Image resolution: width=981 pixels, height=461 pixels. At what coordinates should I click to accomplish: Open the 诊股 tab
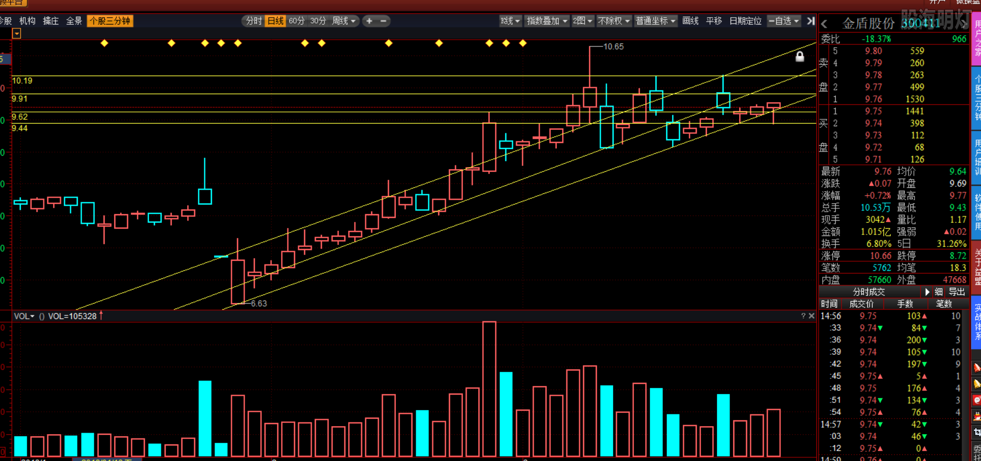point(6,21)
